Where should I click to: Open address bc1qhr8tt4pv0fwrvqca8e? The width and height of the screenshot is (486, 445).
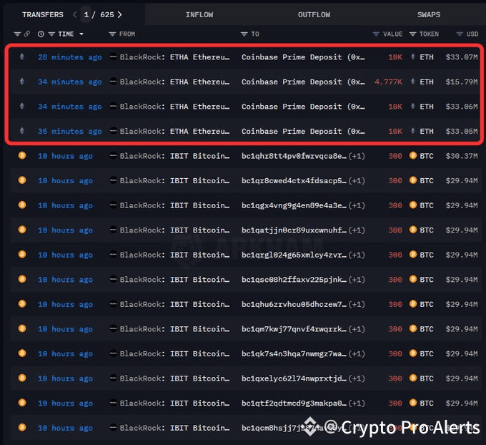click(294, 156)
